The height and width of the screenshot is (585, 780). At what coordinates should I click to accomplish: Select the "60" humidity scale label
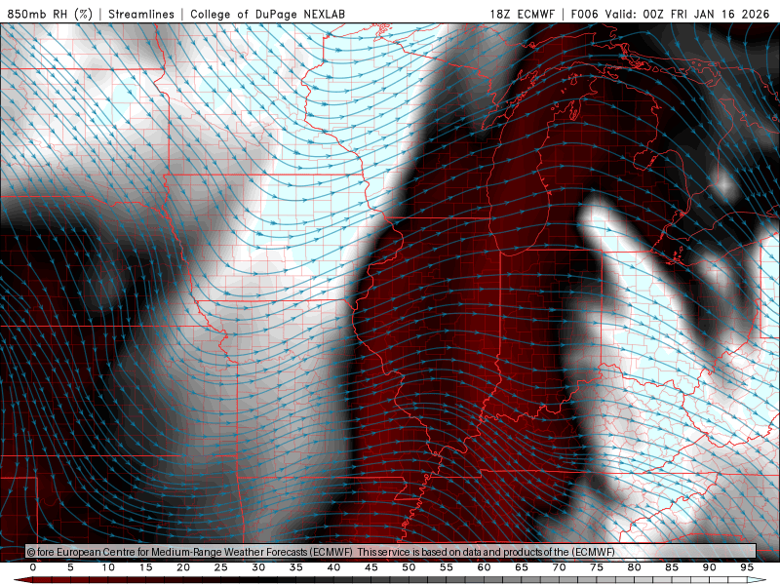(x=484, y=567)
